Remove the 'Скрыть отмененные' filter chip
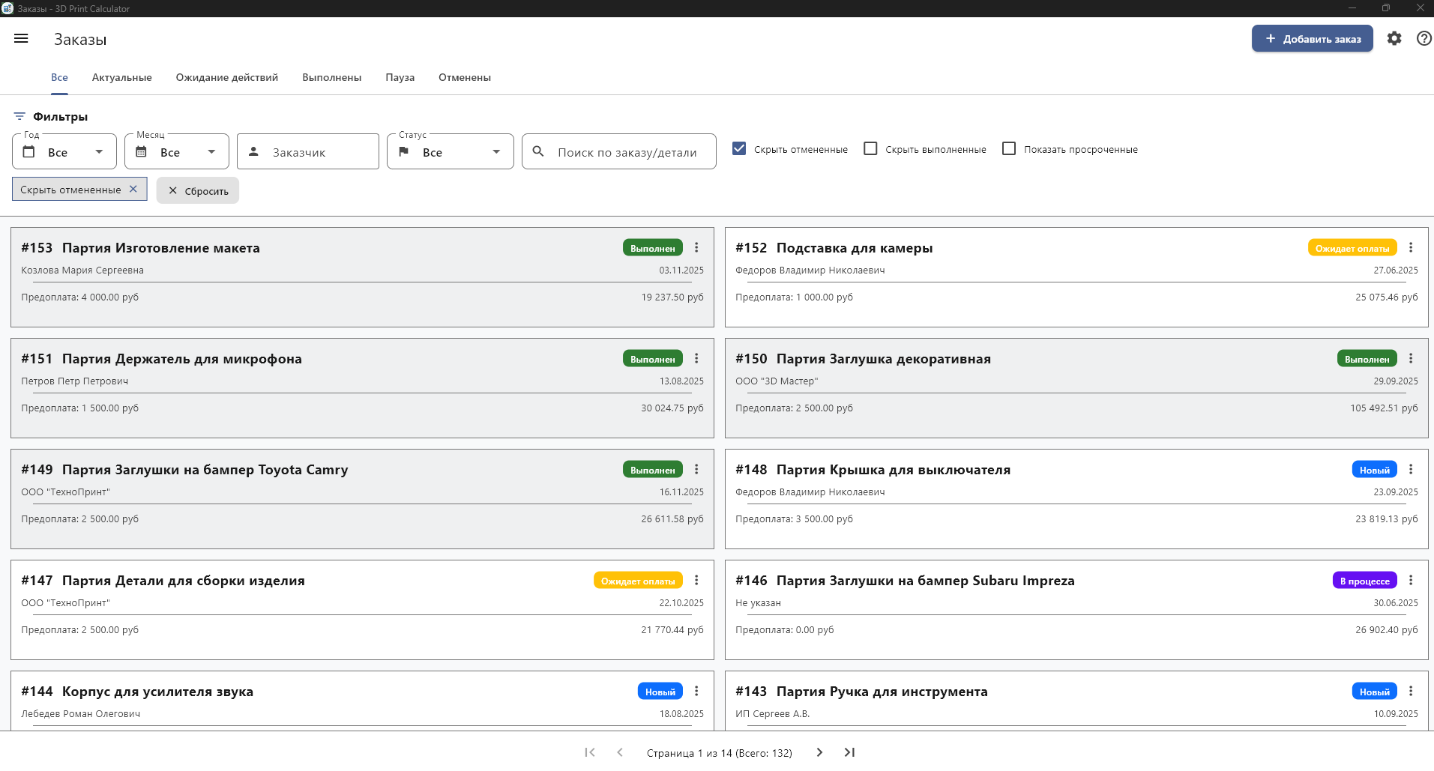 click(133, 190)
